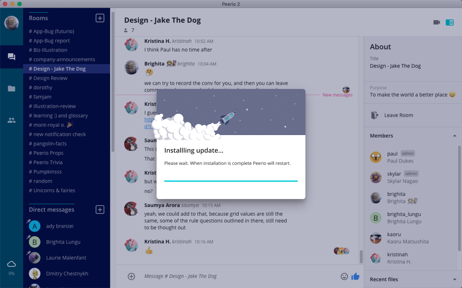Click kaoru's avatar in Members list

(376, 238)
